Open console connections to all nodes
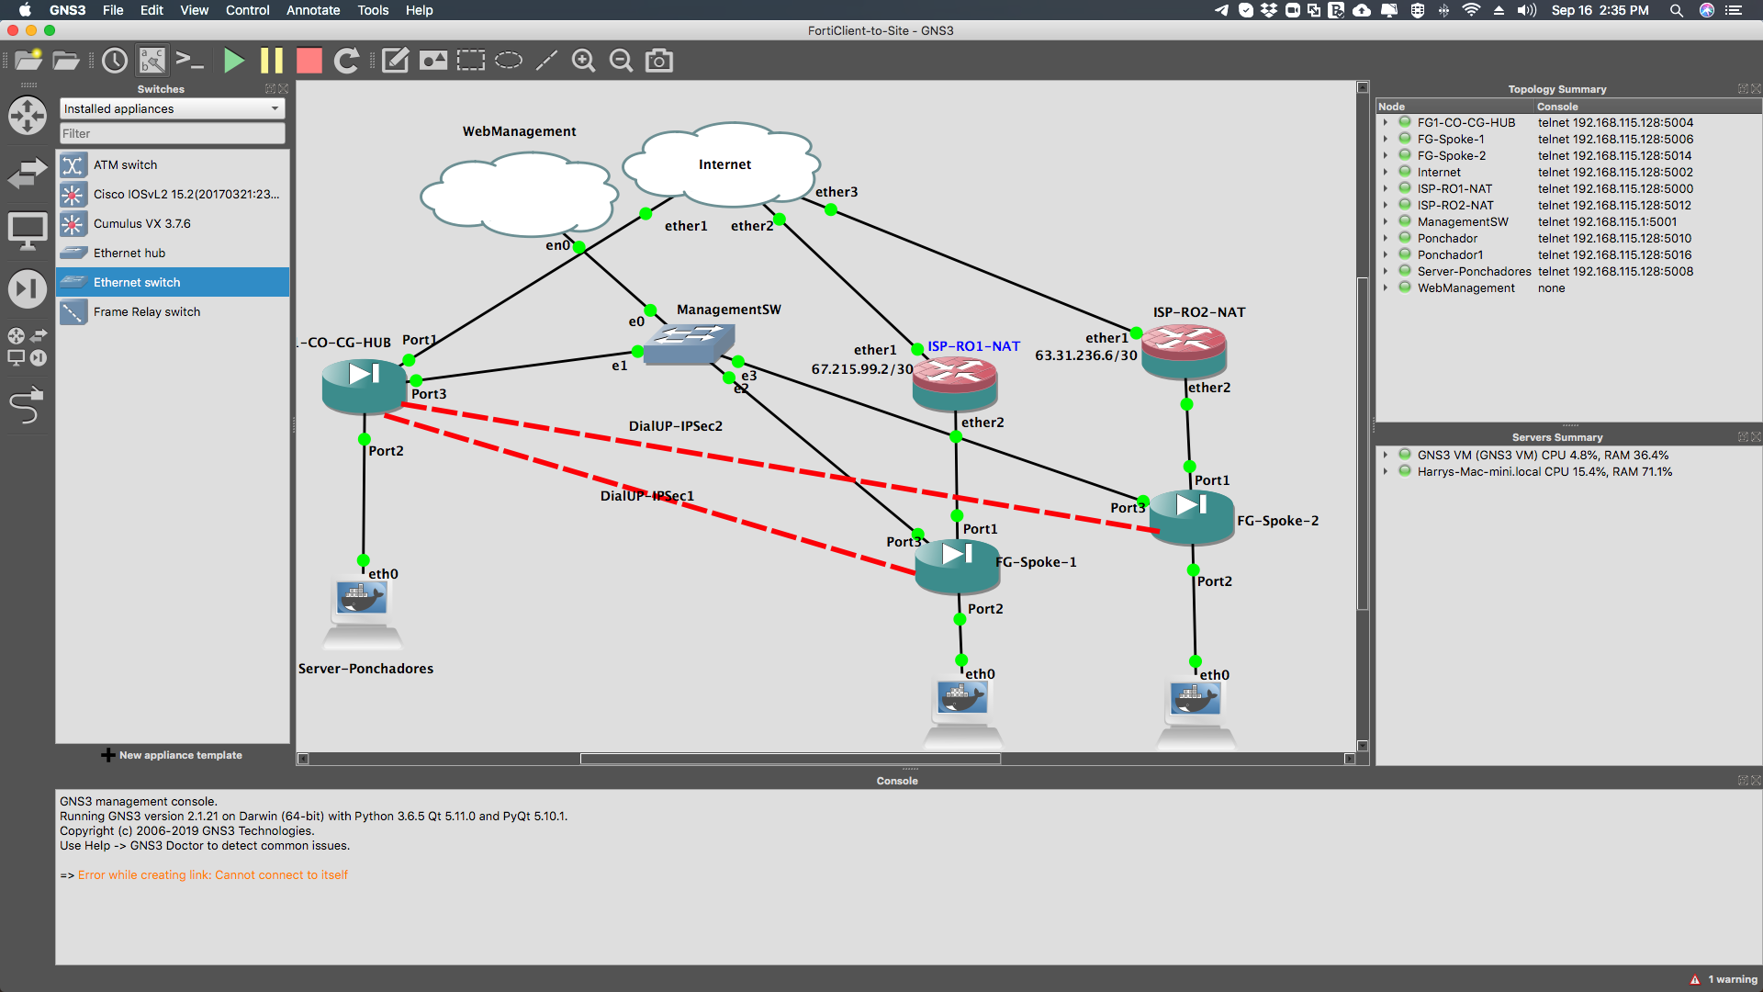 [191, 59]
